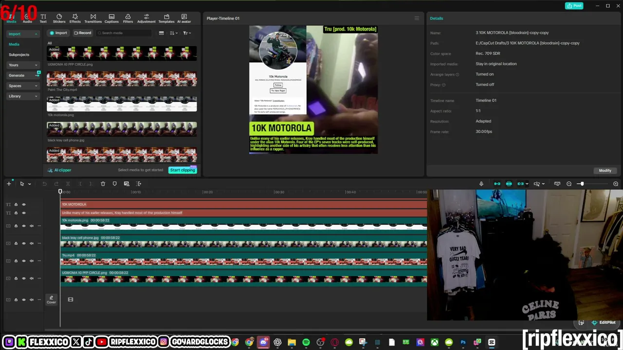Open the Text tab
623x350 pixels.
43,18
